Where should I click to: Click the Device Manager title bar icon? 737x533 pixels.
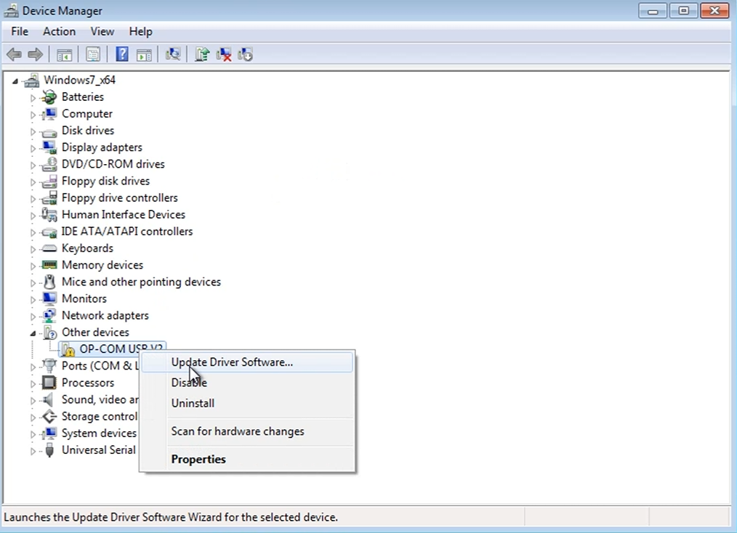click(12, 10)
